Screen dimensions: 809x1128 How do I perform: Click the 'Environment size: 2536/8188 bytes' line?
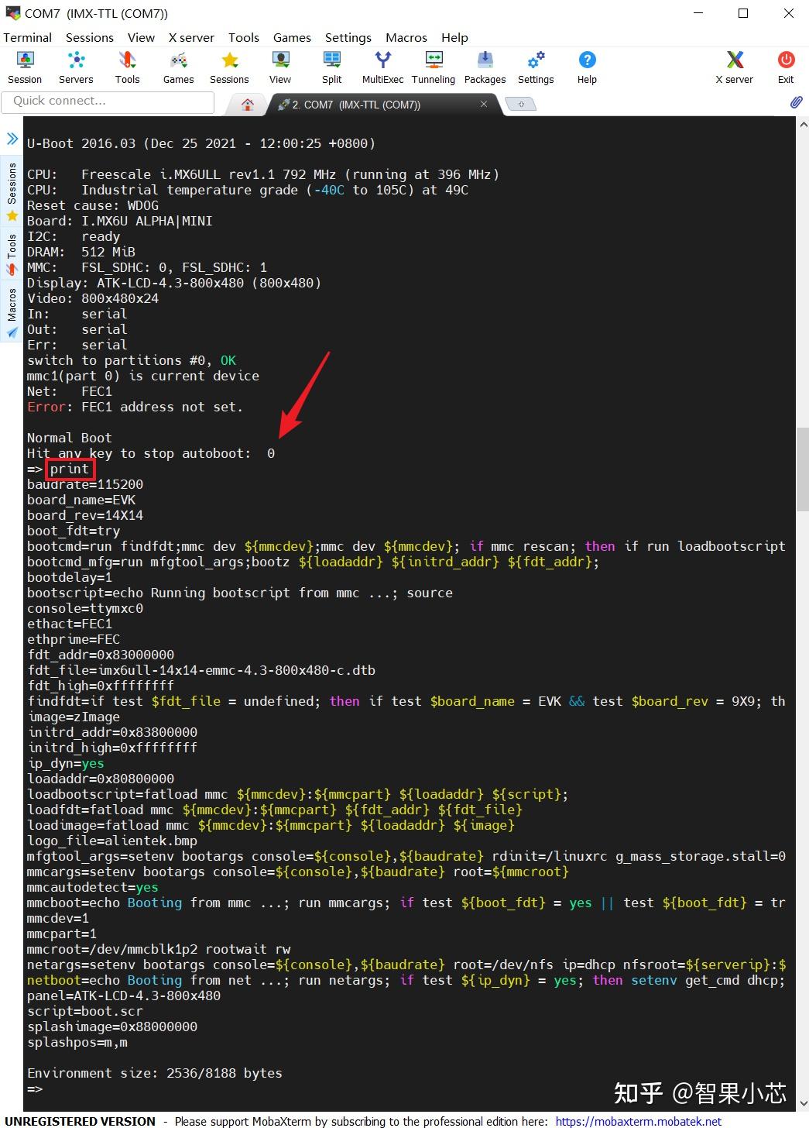click(x=155, y=1073)
